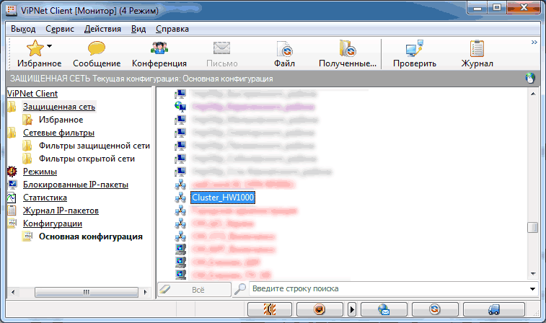
Task: Click the Статистика chart icon
Action: 12,198
